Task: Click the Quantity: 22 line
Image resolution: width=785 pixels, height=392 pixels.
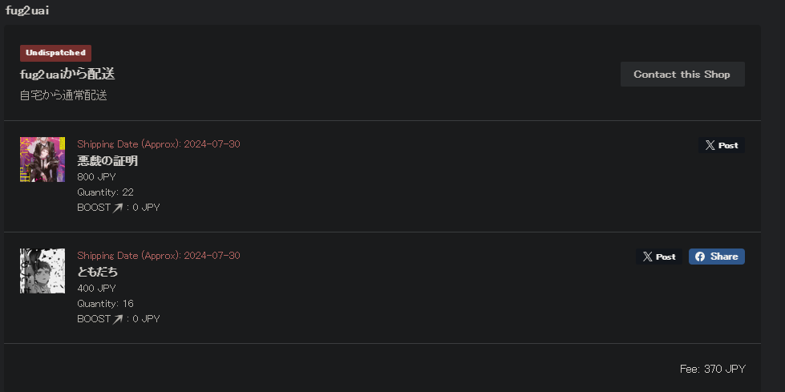Action: pos(105,192)
